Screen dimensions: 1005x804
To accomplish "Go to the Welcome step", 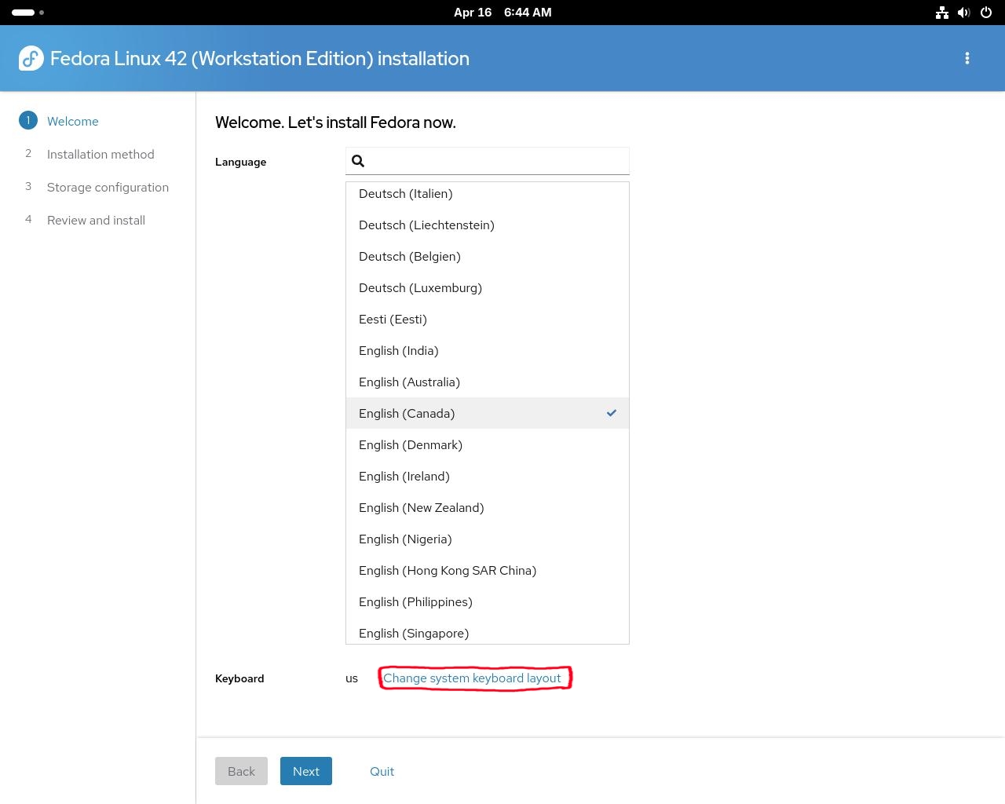I will click(73, 122).
